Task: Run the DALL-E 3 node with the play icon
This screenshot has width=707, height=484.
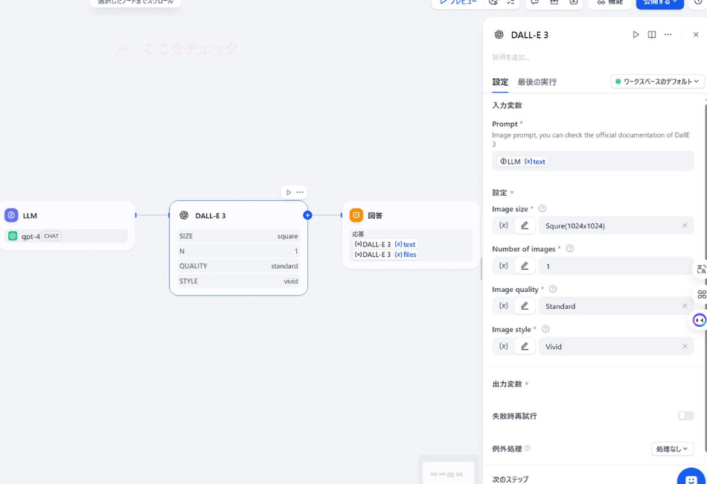Action: 636,34
